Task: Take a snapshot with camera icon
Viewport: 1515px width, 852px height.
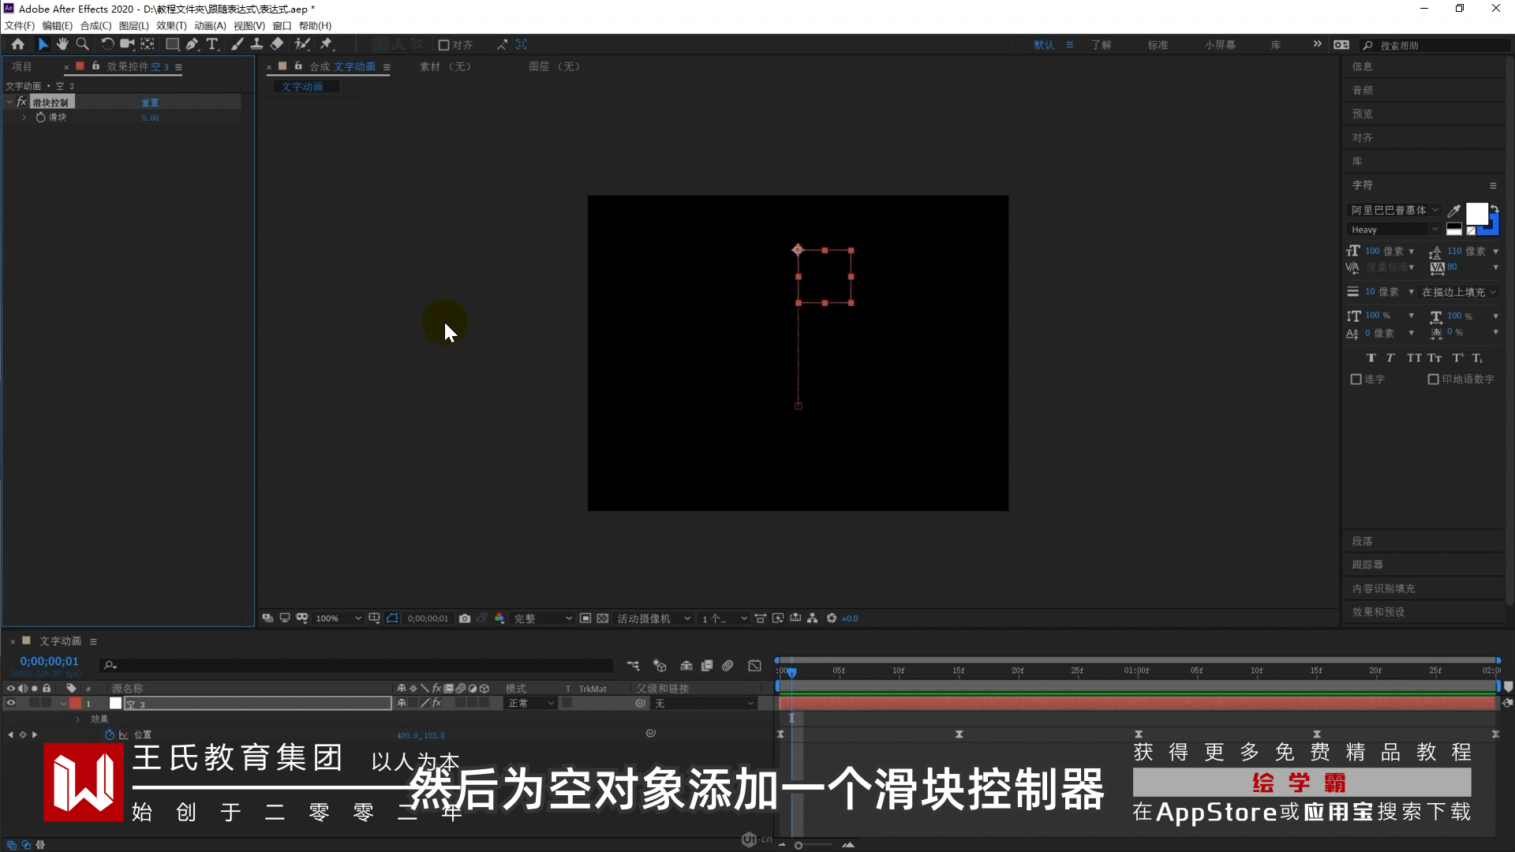Action: 465,618
